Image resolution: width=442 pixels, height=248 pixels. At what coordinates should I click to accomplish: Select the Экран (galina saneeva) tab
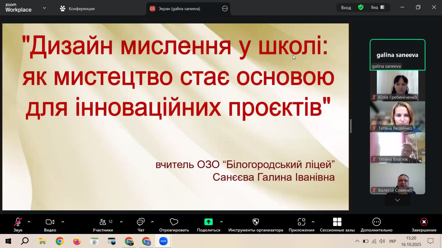[179, 9]
